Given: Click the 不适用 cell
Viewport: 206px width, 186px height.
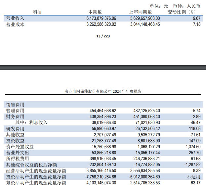Looking at the screenshot, I should (x=193, y=177).
